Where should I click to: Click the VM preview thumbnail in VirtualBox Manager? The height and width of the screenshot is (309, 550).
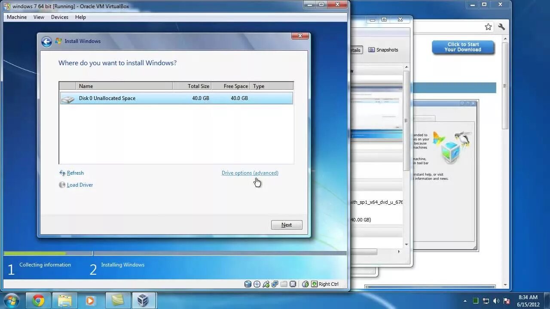[x=376, y=113]
